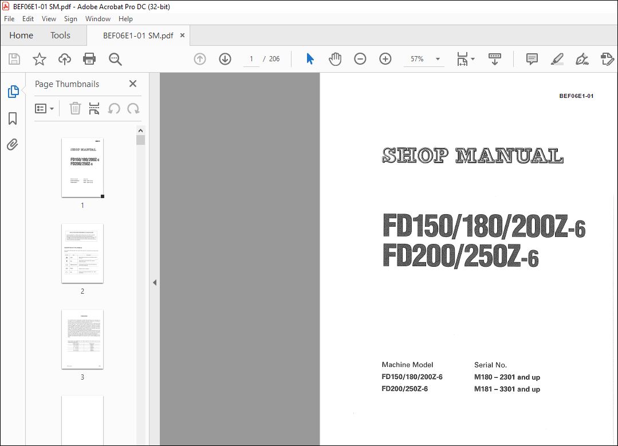Click the 'M180 – 2301 and up' serial text
The image size is (618, 446).
coord(507,377)
